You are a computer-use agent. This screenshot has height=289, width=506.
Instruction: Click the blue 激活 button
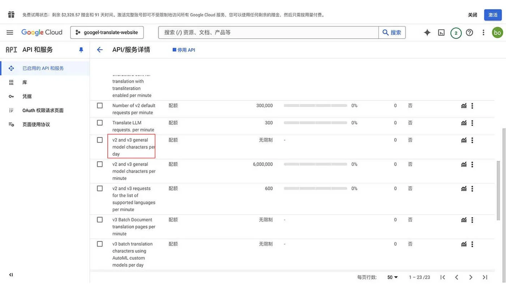(x=493, y=15)
